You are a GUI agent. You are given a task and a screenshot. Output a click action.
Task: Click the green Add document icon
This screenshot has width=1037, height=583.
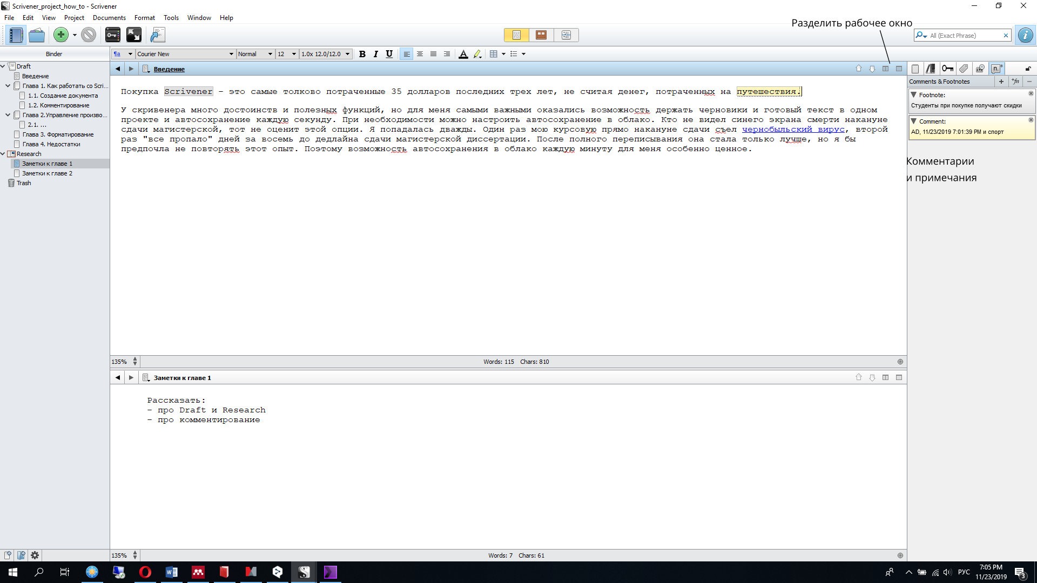[x=60, y=35]
